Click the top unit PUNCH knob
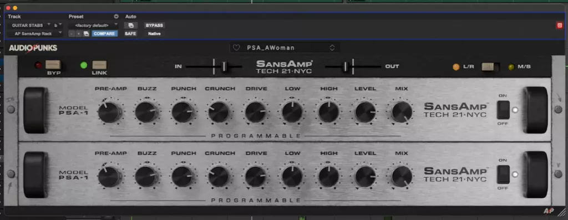 [182, 112]
